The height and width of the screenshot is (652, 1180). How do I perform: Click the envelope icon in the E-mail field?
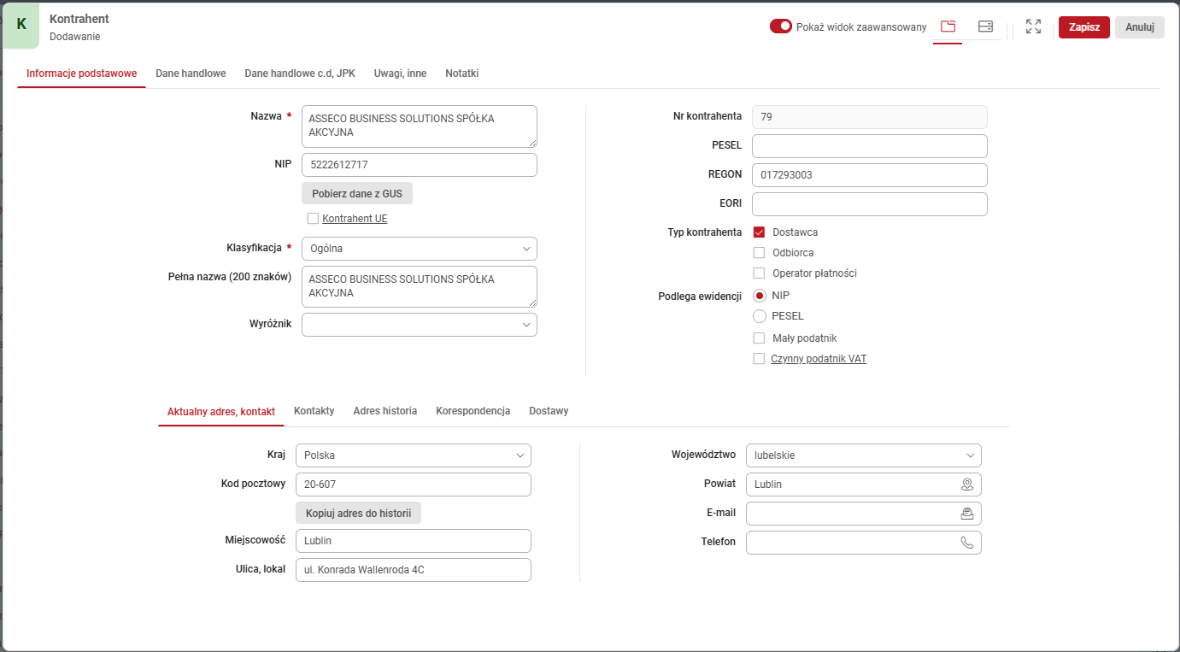(x=966, y=513)
